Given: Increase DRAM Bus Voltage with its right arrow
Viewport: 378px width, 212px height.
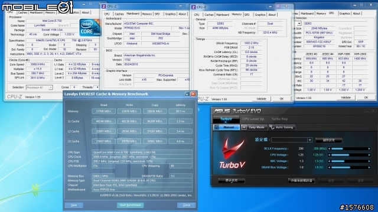Looking at the screenshot, I should coord(369,167).
